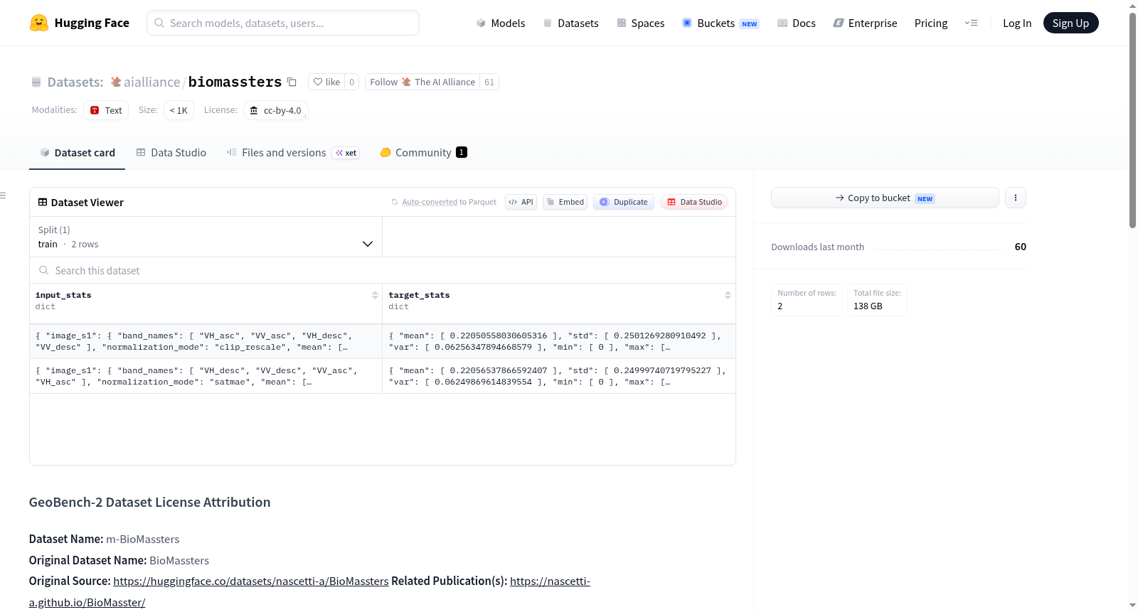The height and width of the screenshot is (612, 1138).
Task: Switch to the Data Studio tab
Action: click(171, 152)
